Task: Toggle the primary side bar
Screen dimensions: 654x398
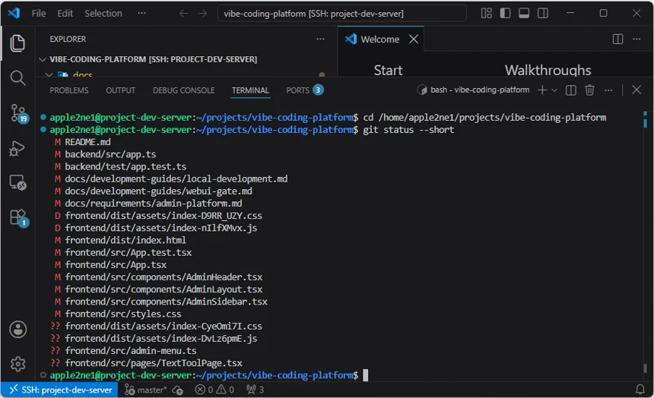Action: point(505,14)
